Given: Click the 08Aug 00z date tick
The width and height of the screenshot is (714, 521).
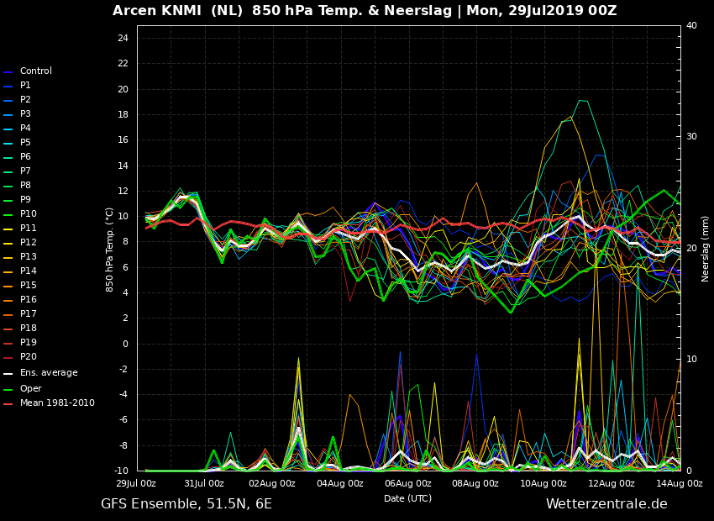Looking at the screenshot, I should click(x=475, y=483).
